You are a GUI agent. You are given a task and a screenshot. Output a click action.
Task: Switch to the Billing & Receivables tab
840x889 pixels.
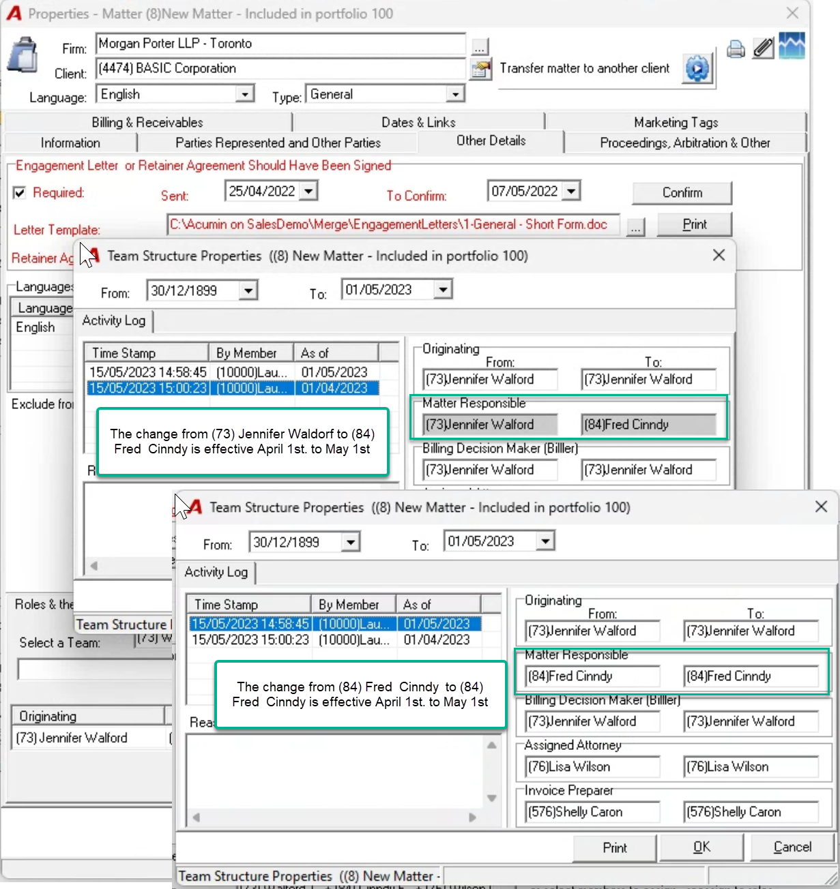tap(147, 123)
